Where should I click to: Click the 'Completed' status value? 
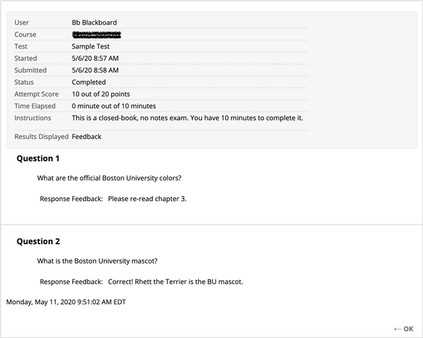[88, 82]
